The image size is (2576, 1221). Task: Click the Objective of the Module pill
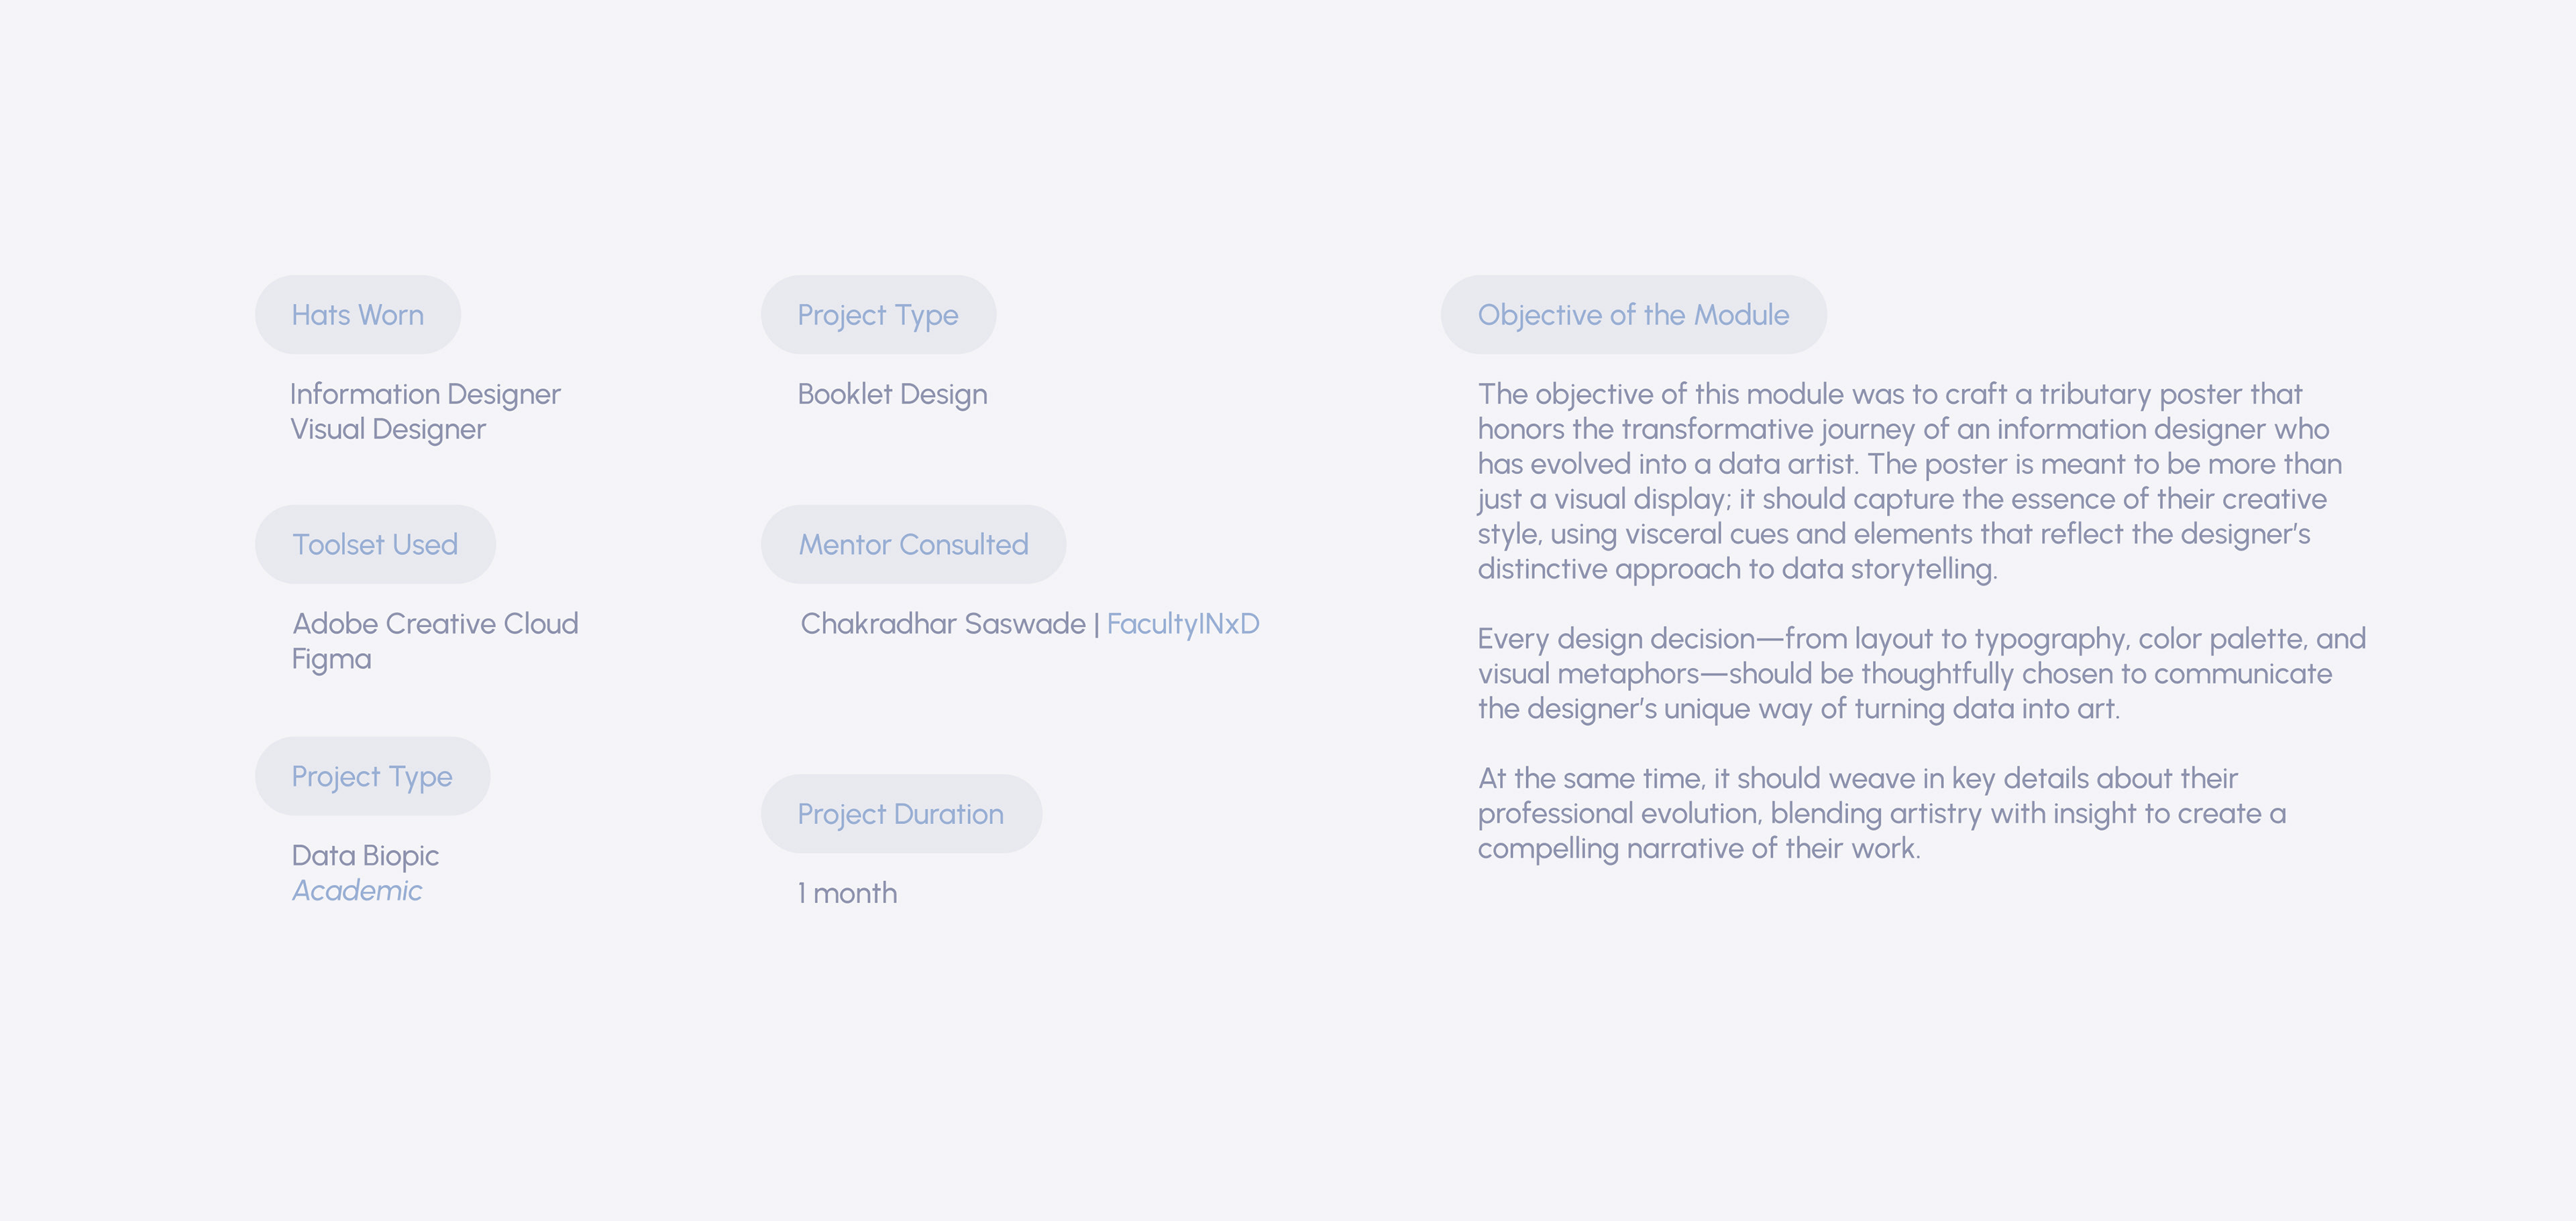click(x=1633, y=314)
